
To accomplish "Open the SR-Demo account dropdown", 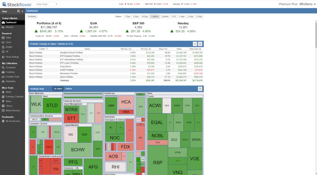I will tap(307, 4).
